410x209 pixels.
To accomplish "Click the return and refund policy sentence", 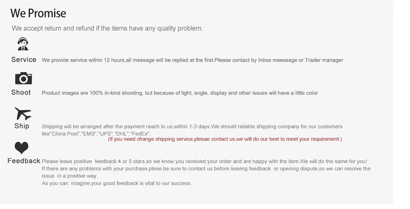I will (107, 28).
